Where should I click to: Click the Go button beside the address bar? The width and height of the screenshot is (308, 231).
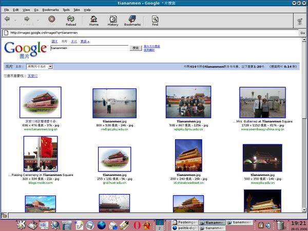(x=303, y=33)
